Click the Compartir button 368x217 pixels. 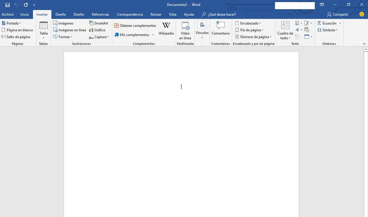pyautogui.click(x=337, y=14)
